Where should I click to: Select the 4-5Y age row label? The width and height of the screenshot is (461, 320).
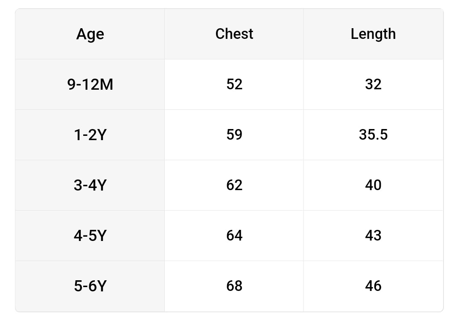pos(90,235)
